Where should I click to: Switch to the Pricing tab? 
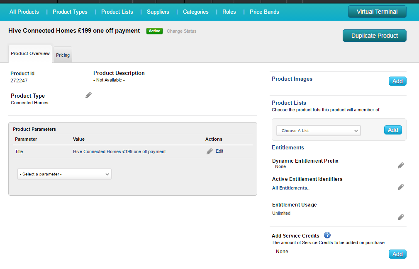pyautogui.click(x=63, y=55)
